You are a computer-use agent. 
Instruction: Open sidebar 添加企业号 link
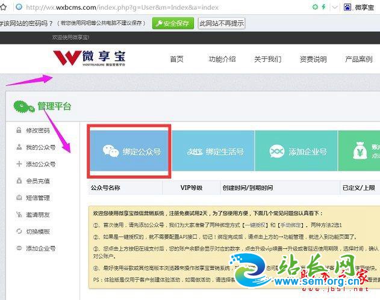coord(41,248)
